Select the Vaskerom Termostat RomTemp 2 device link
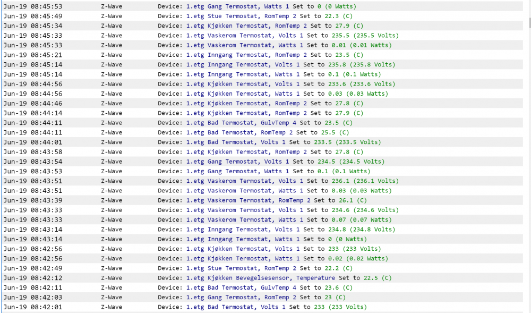 click(248, 200)
